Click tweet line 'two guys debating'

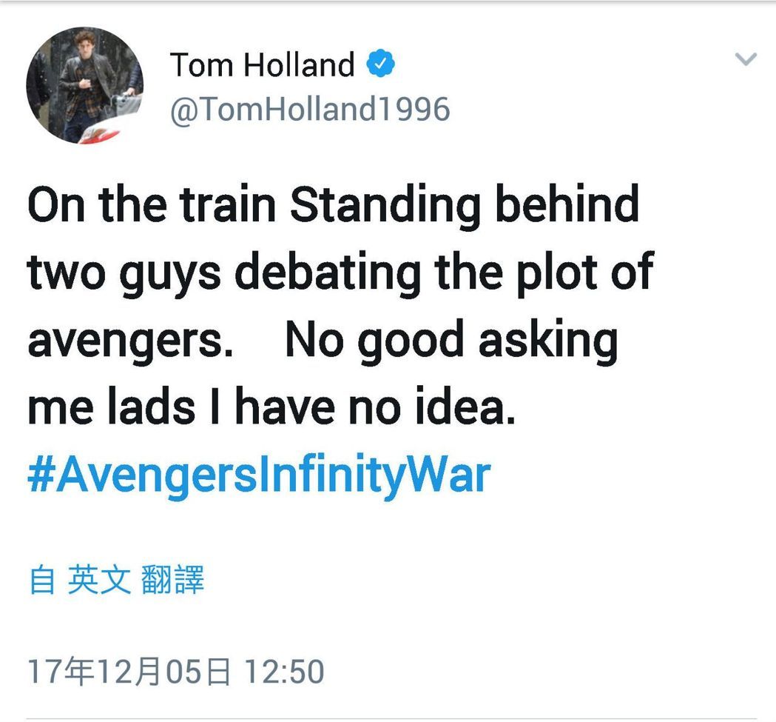pos(340,273)
